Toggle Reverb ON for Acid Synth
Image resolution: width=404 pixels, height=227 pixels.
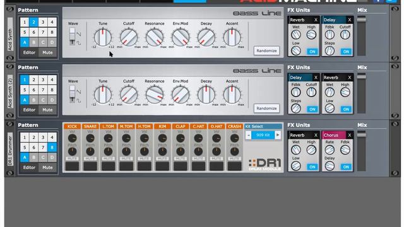pos(312,52)
